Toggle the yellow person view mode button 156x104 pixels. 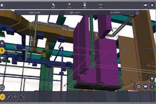point(2,50)
